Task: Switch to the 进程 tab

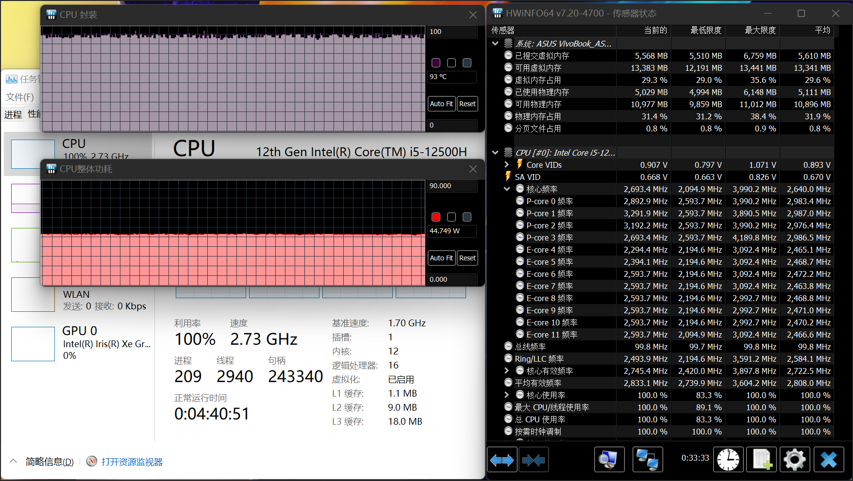Action: [13, 114]
